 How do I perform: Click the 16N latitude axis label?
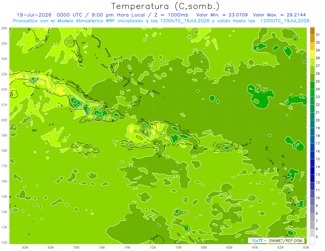[4, 181]
